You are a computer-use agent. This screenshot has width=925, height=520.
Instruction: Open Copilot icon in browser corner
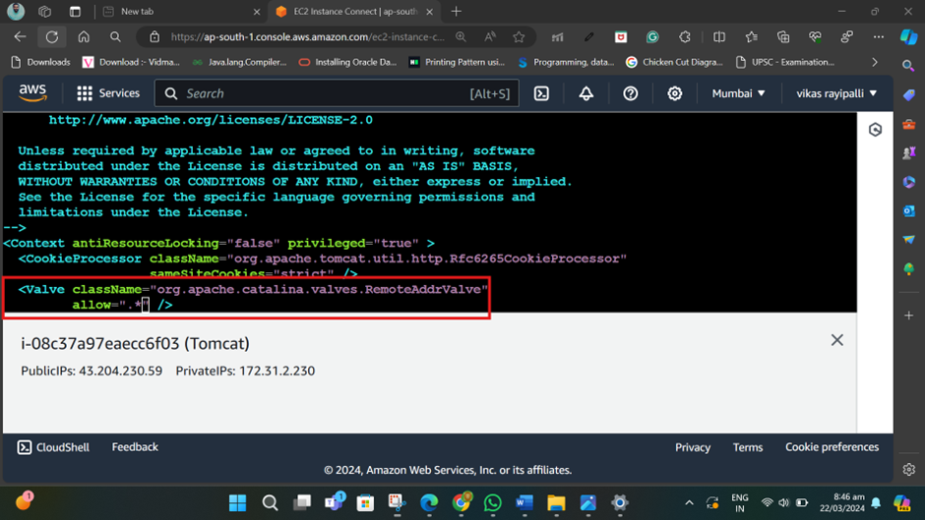click(908, 37)
